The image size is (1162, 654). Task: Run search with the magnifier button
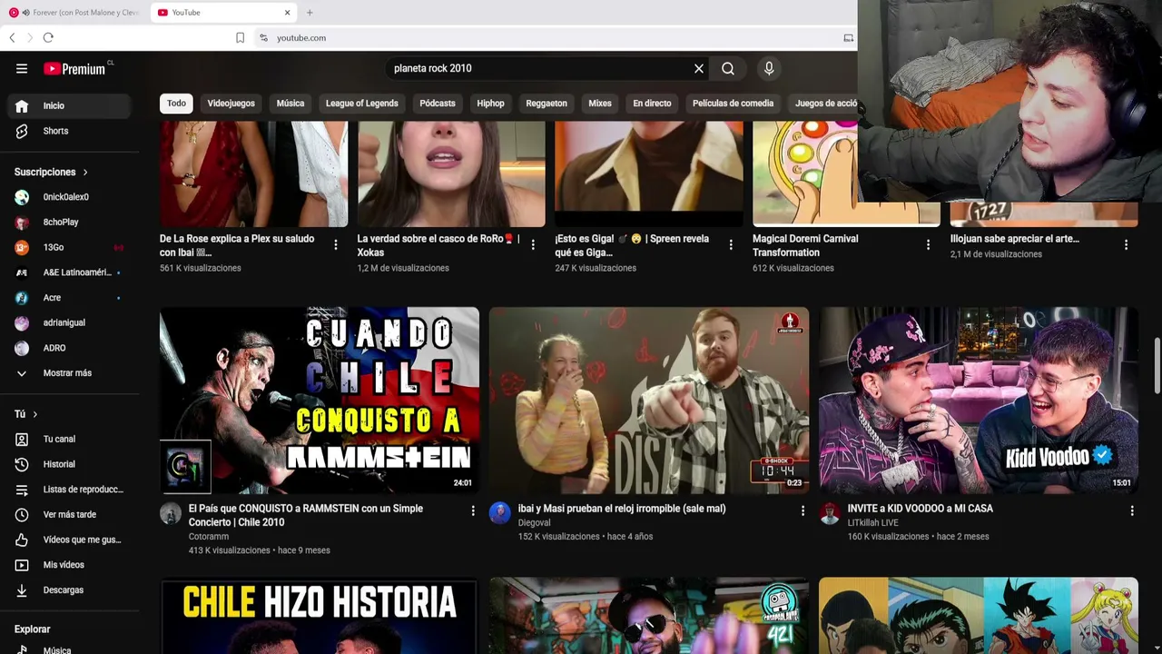(728, 68)
